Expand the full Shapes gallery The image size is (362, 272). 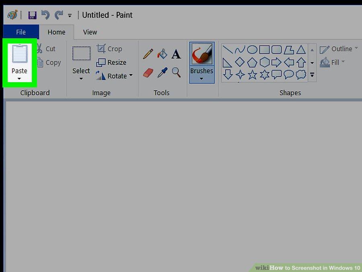tap(312, 75)
